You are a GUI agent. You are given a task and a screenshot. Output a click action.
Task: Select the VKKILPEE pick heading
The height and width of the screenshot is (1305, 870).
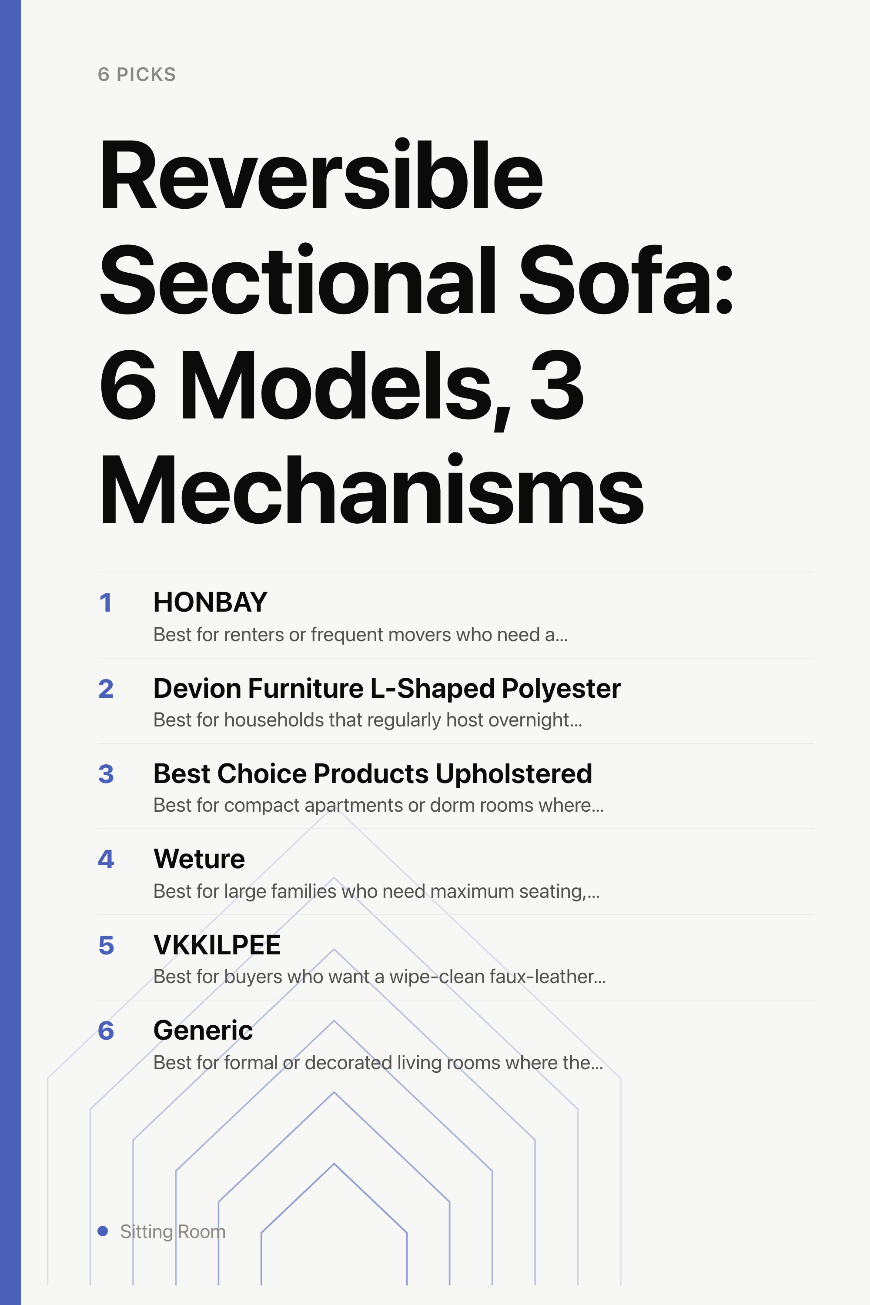click(x=217, y=945)
